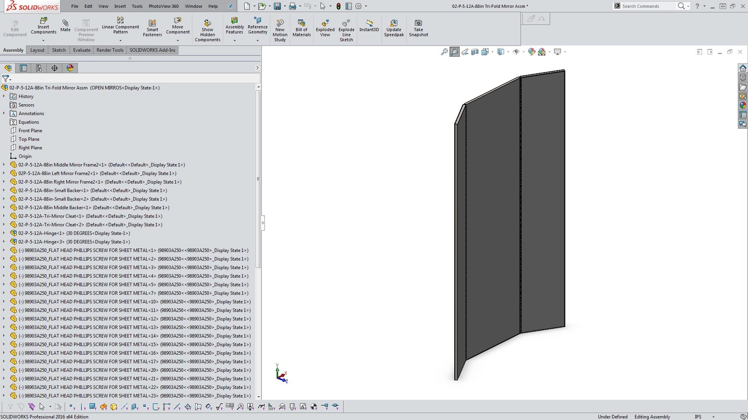Open the Insert Components dropdown arrow

click(x=43, y=40)
